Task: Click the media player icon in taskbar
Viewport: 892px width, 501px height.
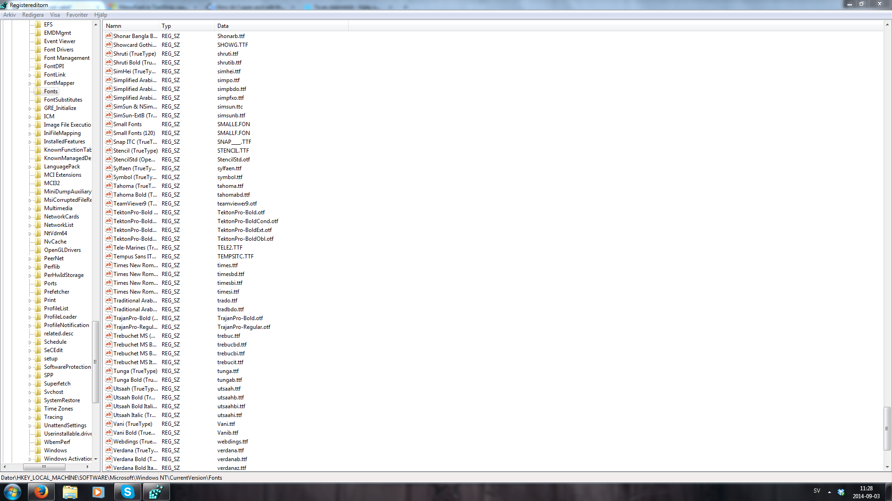Action: (x=98, y=492)
